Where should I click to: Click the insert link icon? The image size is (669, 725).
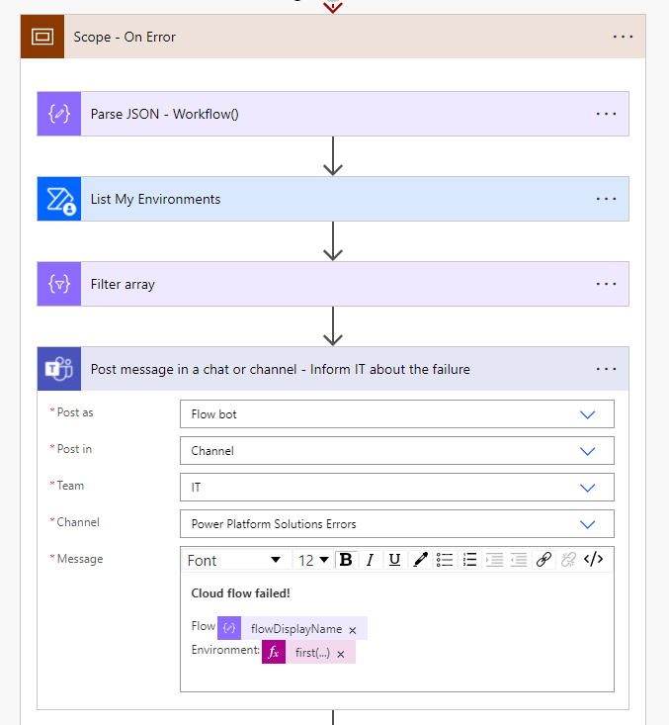544,560
